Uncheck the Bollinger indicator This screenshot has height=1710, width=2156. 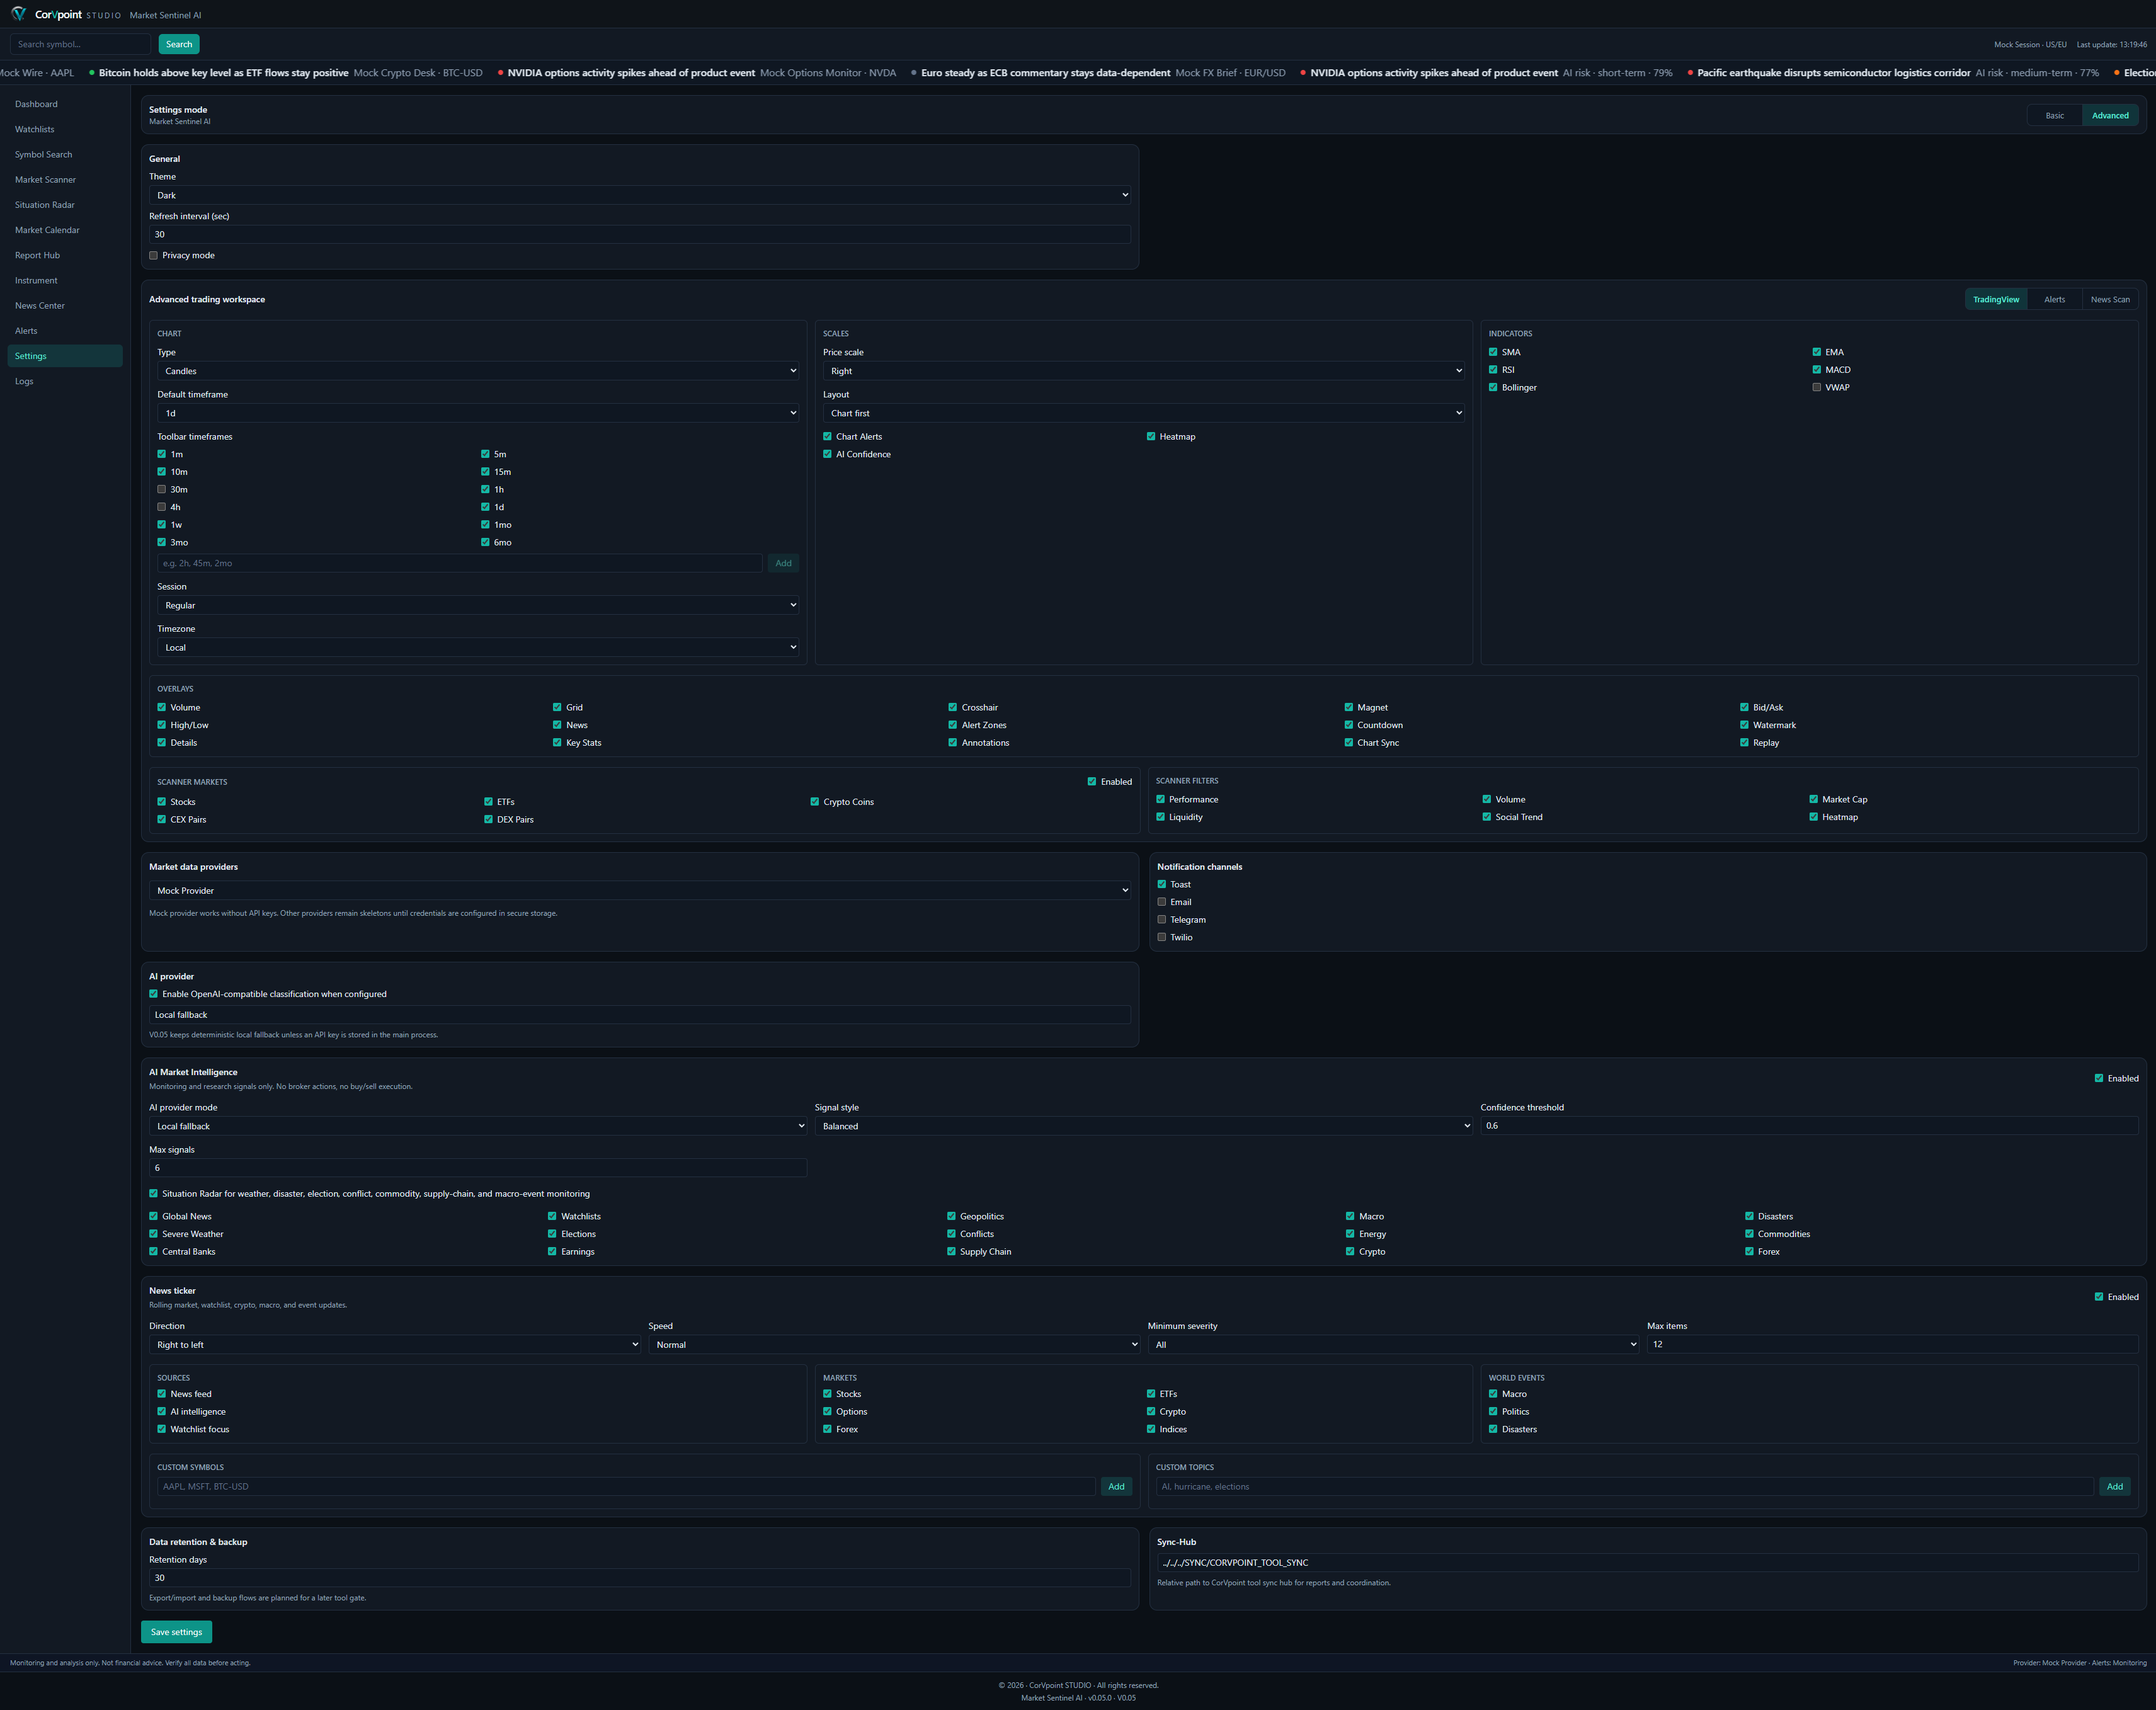pyautogui.click(x=1493, y=387)
